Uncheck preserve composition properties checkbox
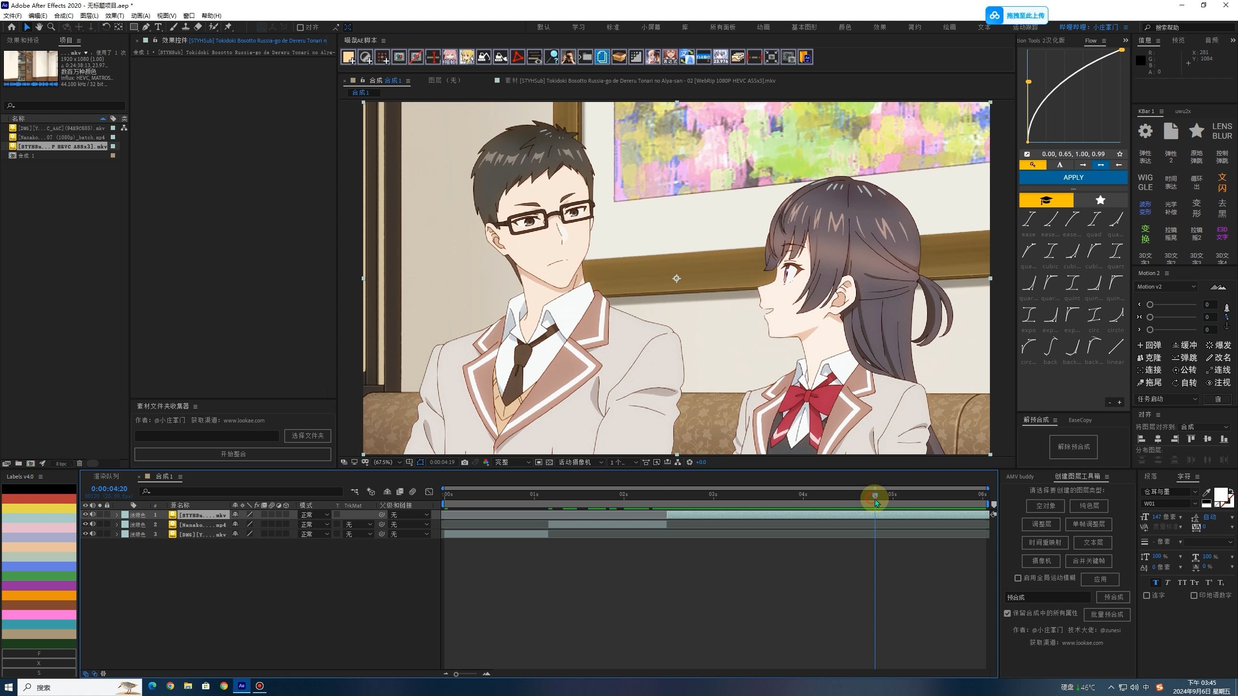This screenshot has width=1238, height=696. 1007,613
